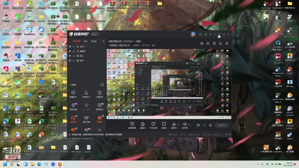
Task: Open the orange TV-shaped tool icon
Action: [x=99, y=119]
